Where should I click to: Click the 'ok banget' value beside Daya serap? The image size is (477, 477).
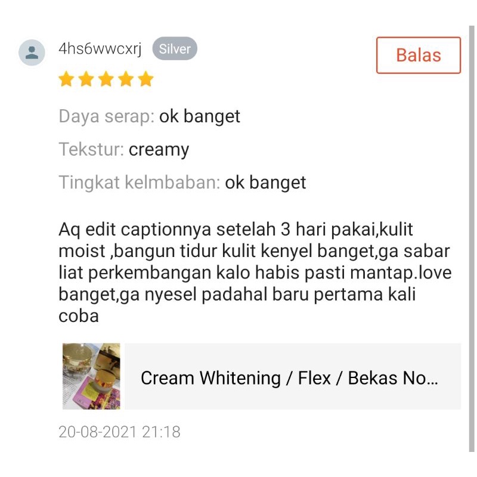coord(200,116)
